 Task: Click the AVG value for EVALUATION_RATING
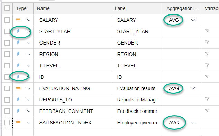coord(174,88)
